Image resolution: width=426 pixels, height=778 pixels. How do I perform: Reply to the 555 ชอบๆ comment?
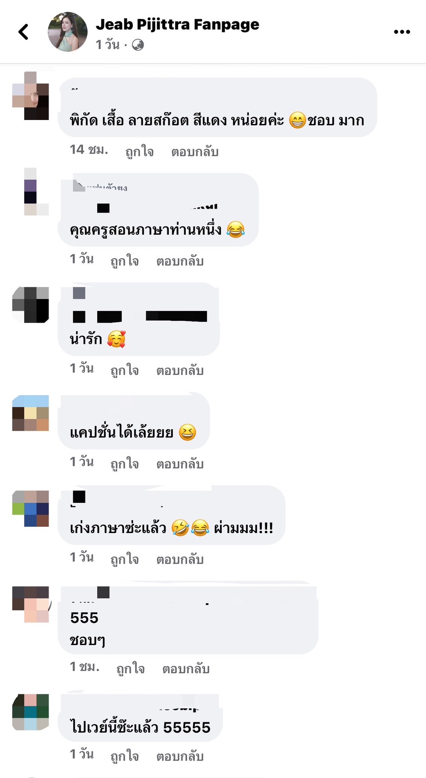point(186,668)
